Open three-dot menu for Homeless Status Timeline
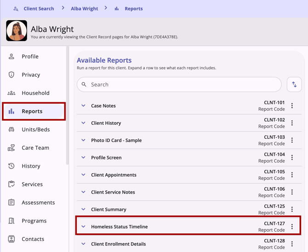 click(x=292, y=227)
